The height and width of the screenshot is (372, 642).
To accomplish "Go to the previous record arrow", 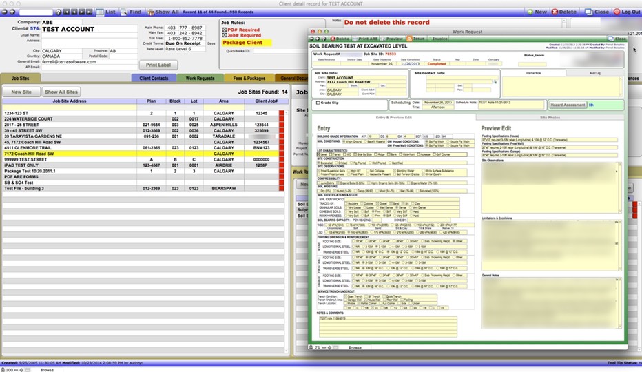I will point(74,12).
